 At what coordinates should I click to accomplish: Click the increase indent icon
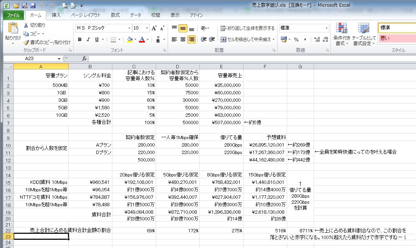coord(212,40)
